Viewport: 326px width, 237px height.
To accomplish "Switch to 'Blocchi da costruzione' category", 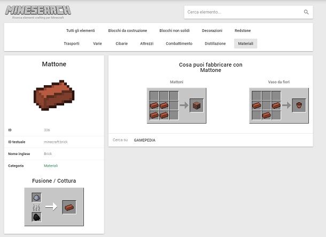I will [x=127, y=31].
